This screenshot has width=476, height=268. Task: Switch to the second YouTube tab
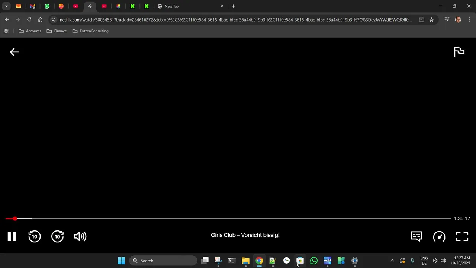[104, 6]
